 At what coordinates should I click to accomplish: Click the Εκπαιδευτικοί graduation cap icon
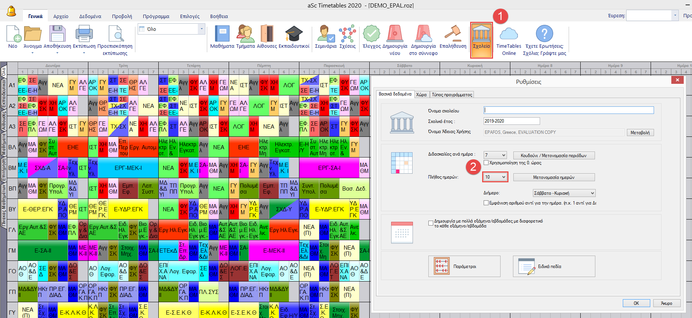[x=294, y=34]
